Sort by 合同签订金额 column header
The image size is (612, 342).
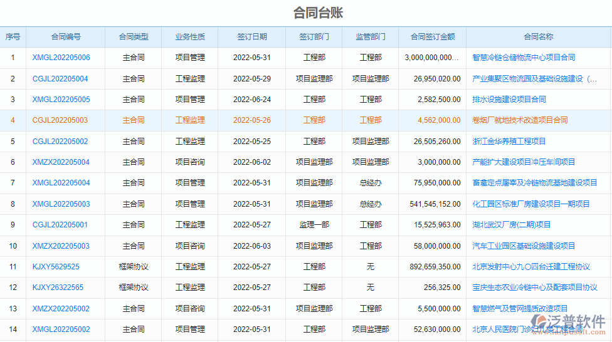pyautogui.click(x=433, y=37)
